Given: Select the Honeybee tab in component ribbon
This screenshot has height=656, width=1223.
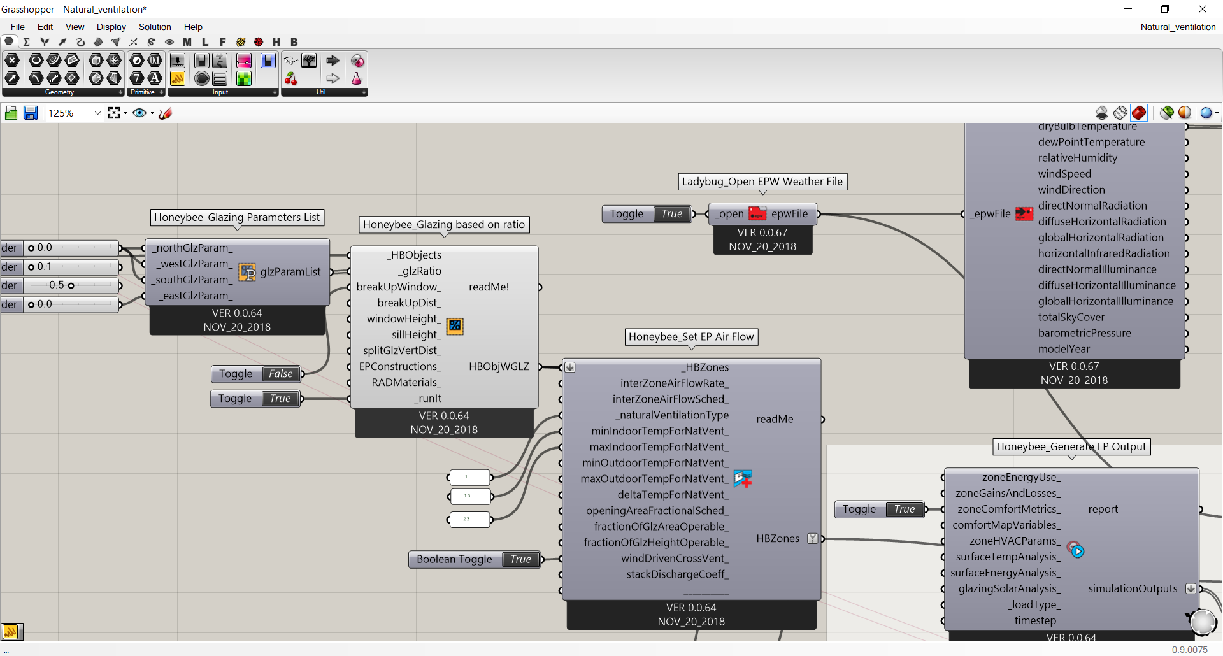Looking at the screenshot, I should pos(276,42).
